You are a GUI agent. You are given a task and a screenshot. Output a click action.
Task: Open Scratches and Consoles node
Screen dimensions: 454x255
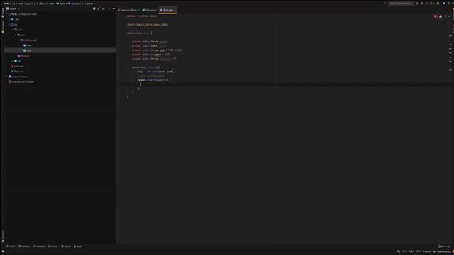pyautogui.click(x=21, y=82)
